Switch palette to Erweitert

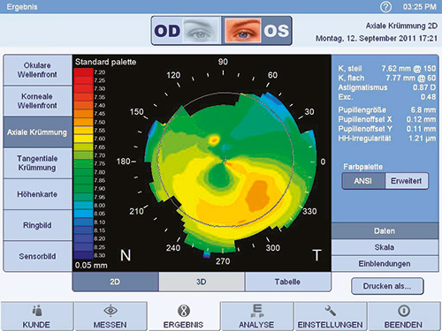point(407,181)
